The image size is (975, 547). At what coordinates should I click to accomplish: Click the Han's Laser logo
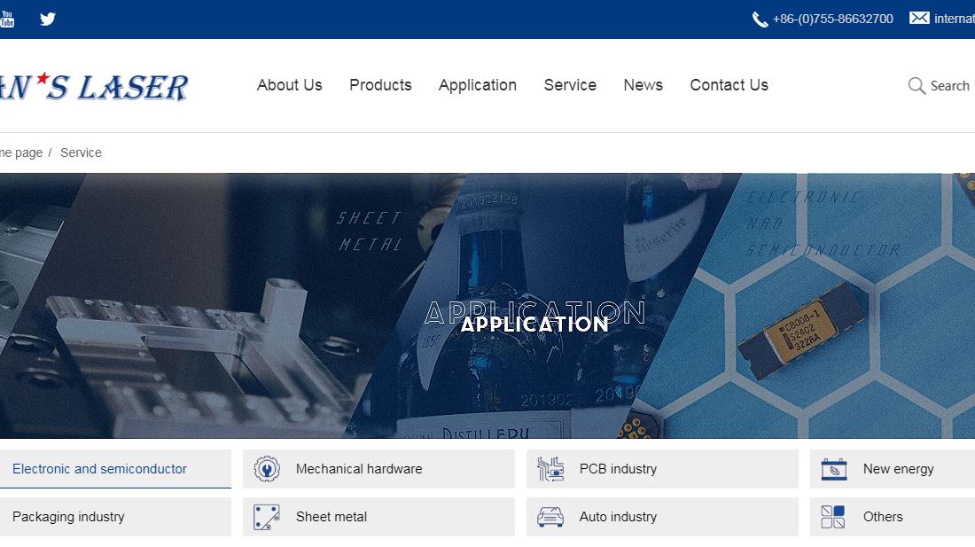point(94,86)
